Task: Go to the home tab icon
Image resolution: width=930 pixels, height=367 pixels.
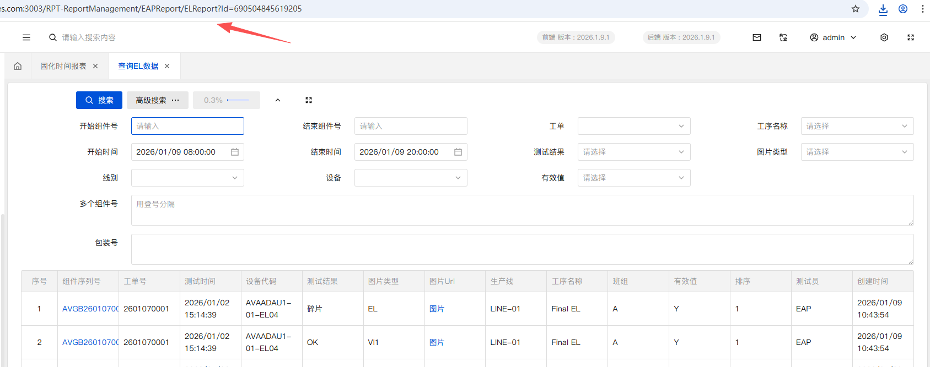Action: coord(18,66)
